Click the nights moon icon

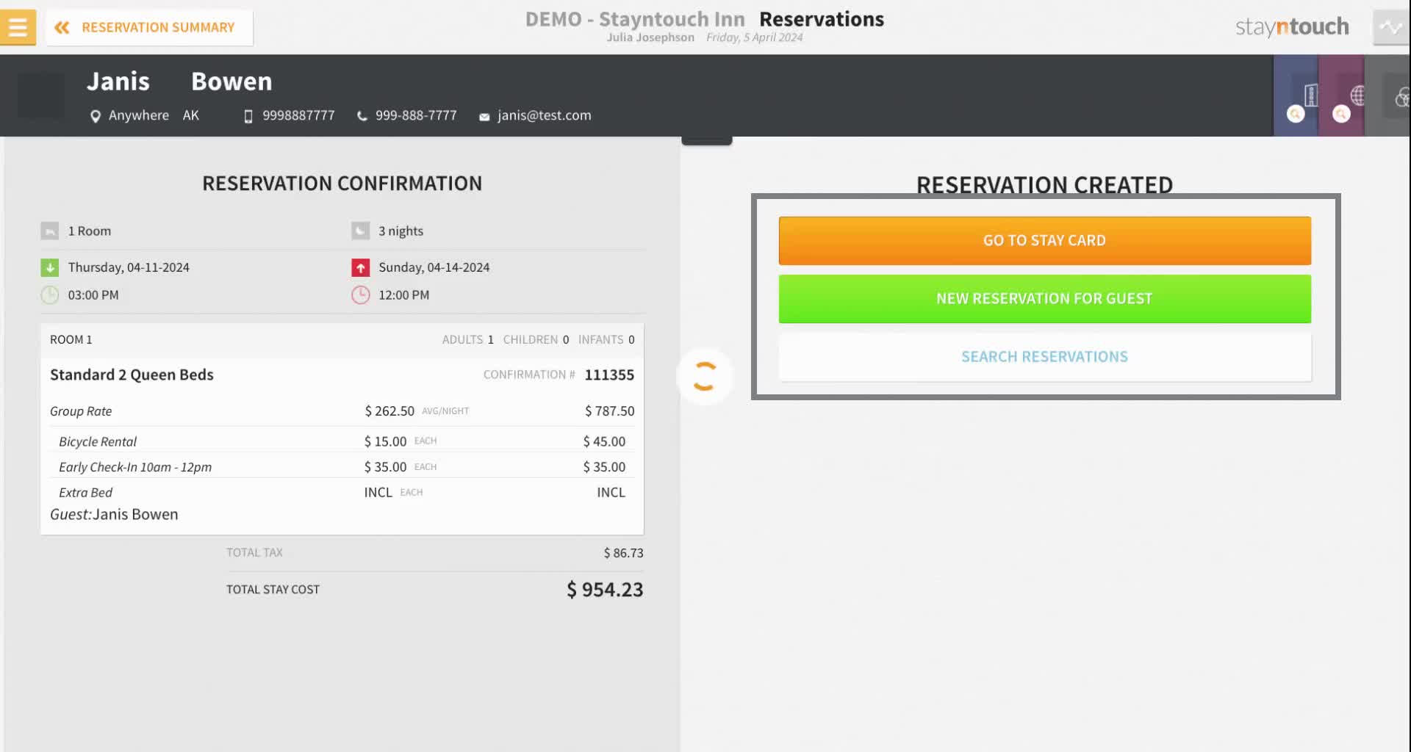tap(360, 231)
